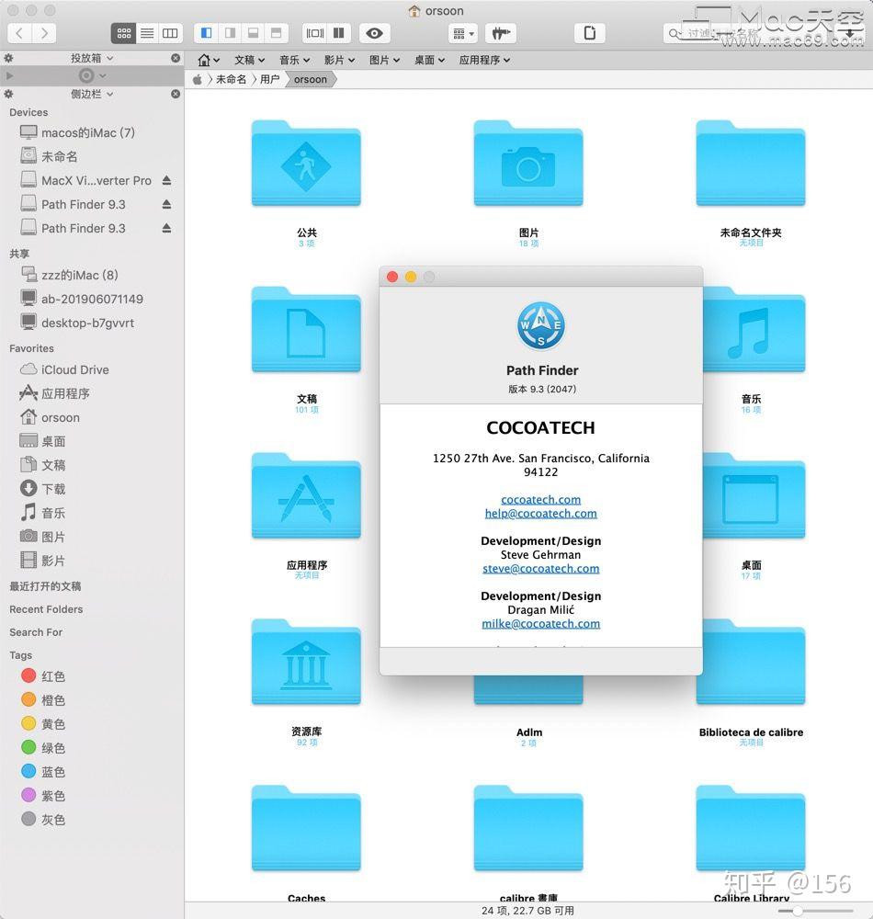
Task: Open the cocoatech.com link
Action: tap(540, 500)
